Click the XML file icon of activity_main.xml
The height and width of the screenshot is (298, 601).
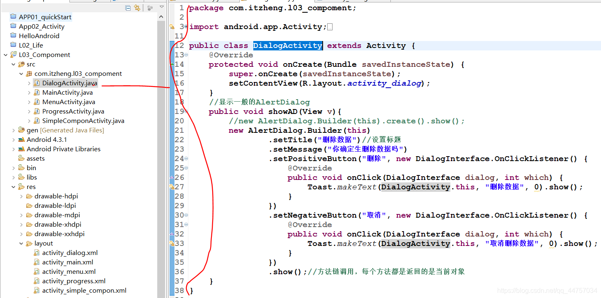[x=37, y=262]
